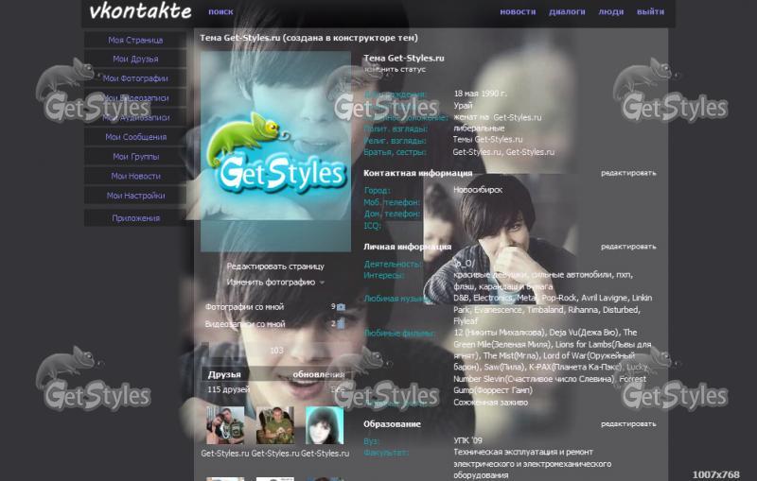Viewport: 757px width, 481px height.
Task: Click выйти to log out
Action: (650, 12)
